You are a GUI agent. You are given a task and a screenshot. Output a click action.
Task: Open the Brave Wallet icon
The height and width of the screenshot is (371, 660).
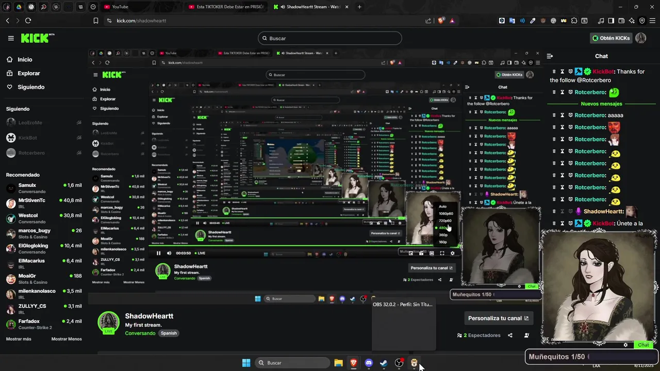tap(621, 21)
